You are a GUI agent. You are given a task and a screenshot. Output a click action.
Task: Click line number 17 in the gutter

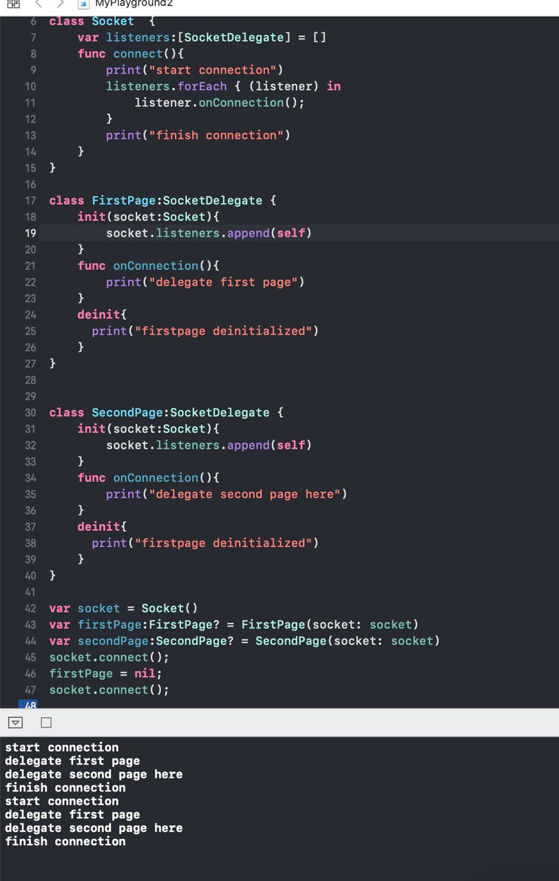(x=30, y=201)
